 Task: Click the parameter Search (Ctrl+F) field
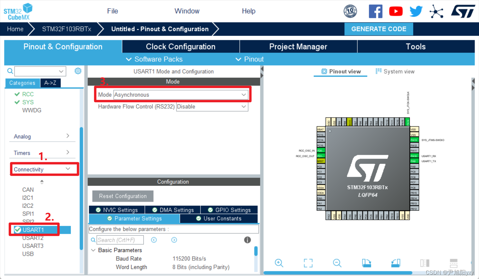(x=120, y=240)
